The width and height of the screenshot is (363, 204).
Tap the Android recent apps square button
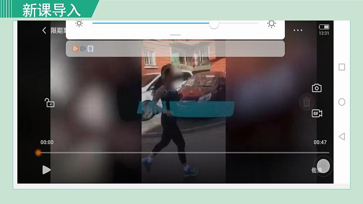342,67
